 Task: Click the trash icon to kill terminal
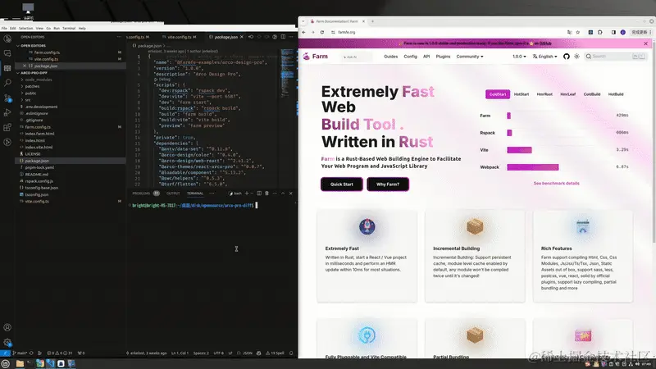click(267, 194)
